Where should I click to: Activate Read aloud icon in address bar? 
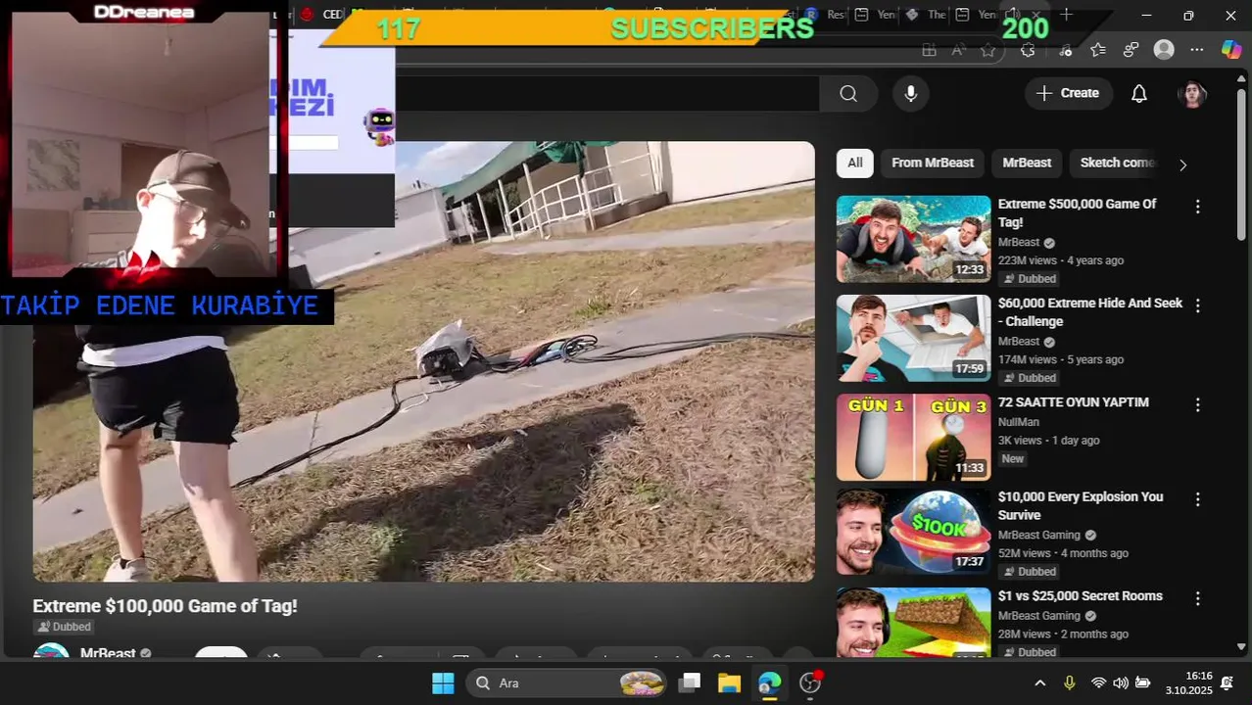(x=958, y=50)
